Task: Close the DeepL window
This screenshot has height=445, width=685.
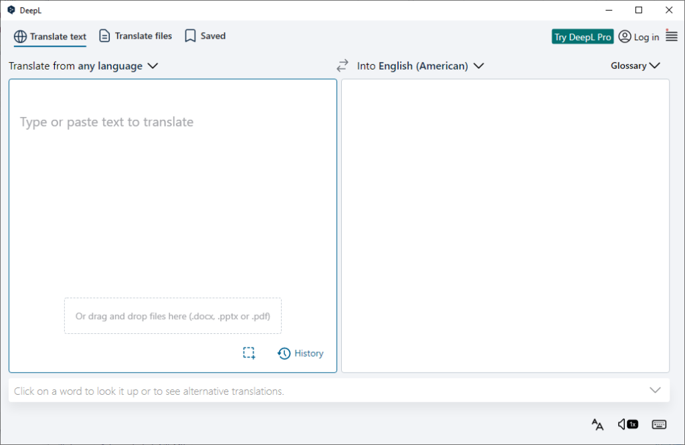Action: pos(669,9)
